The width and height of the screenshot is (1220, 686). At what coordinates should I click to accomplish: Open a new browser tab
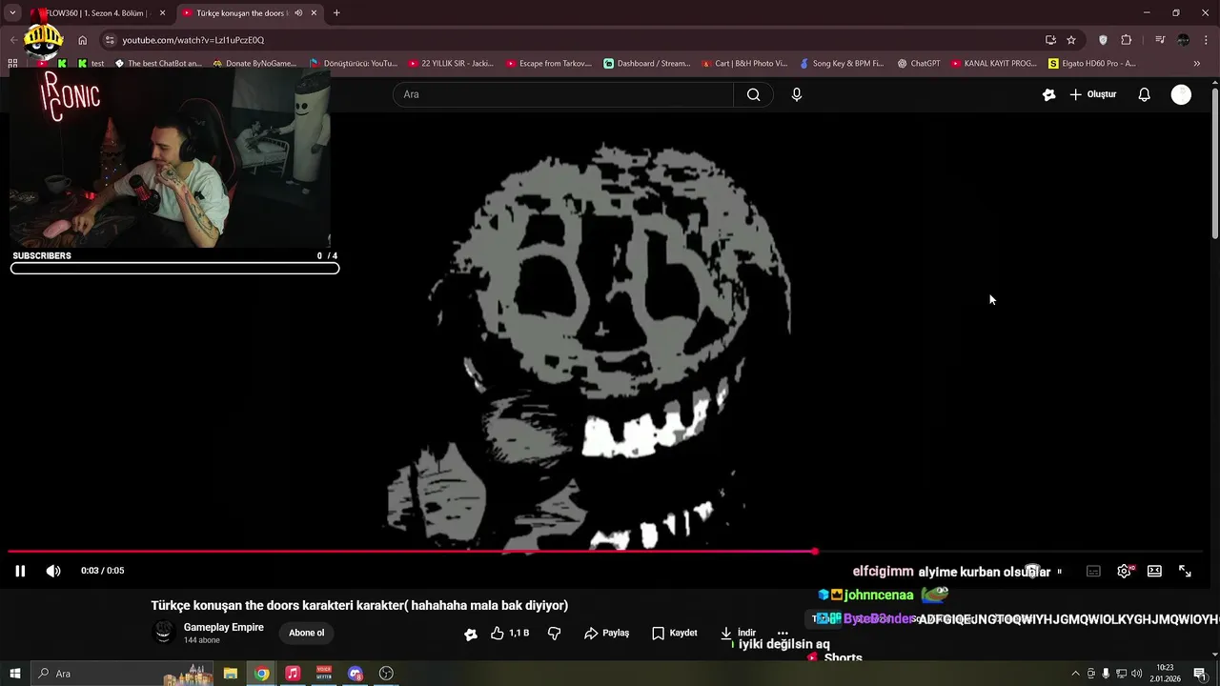point(336,13)
